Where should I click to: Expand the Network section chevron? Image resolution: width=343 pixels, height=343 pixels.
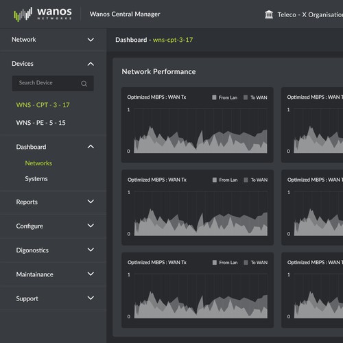click(x=91, y=40)
